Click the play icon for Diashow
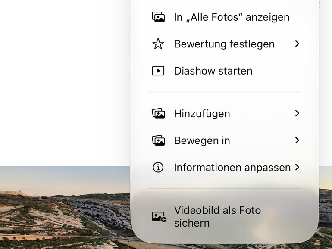Screen dimensions: 332x249 [158, 71]
